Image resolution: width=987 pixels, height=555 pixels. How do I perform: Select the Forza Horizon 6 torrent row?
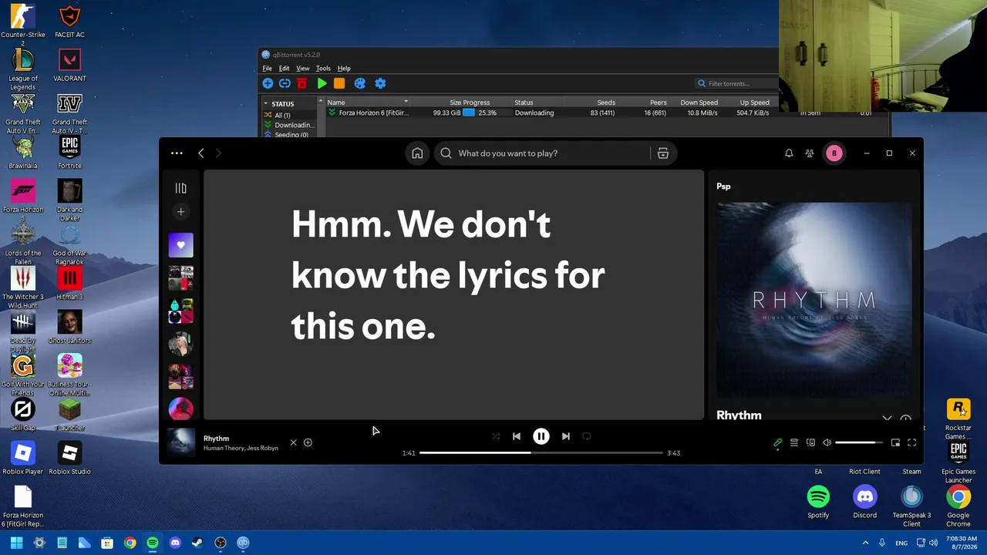tap(551, 113)
